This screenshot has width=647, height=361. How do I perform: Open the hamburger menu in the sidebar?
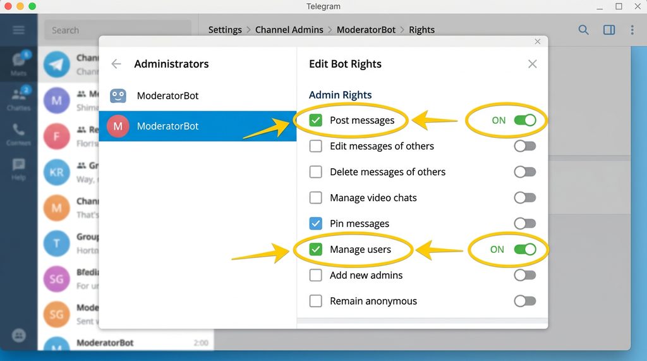tap(18, 30)
